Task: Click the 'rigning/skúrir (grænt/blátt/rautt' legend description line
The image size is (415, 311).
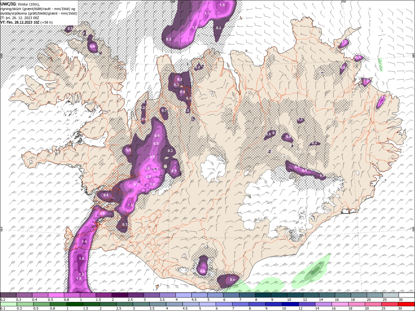Action: 38,9
